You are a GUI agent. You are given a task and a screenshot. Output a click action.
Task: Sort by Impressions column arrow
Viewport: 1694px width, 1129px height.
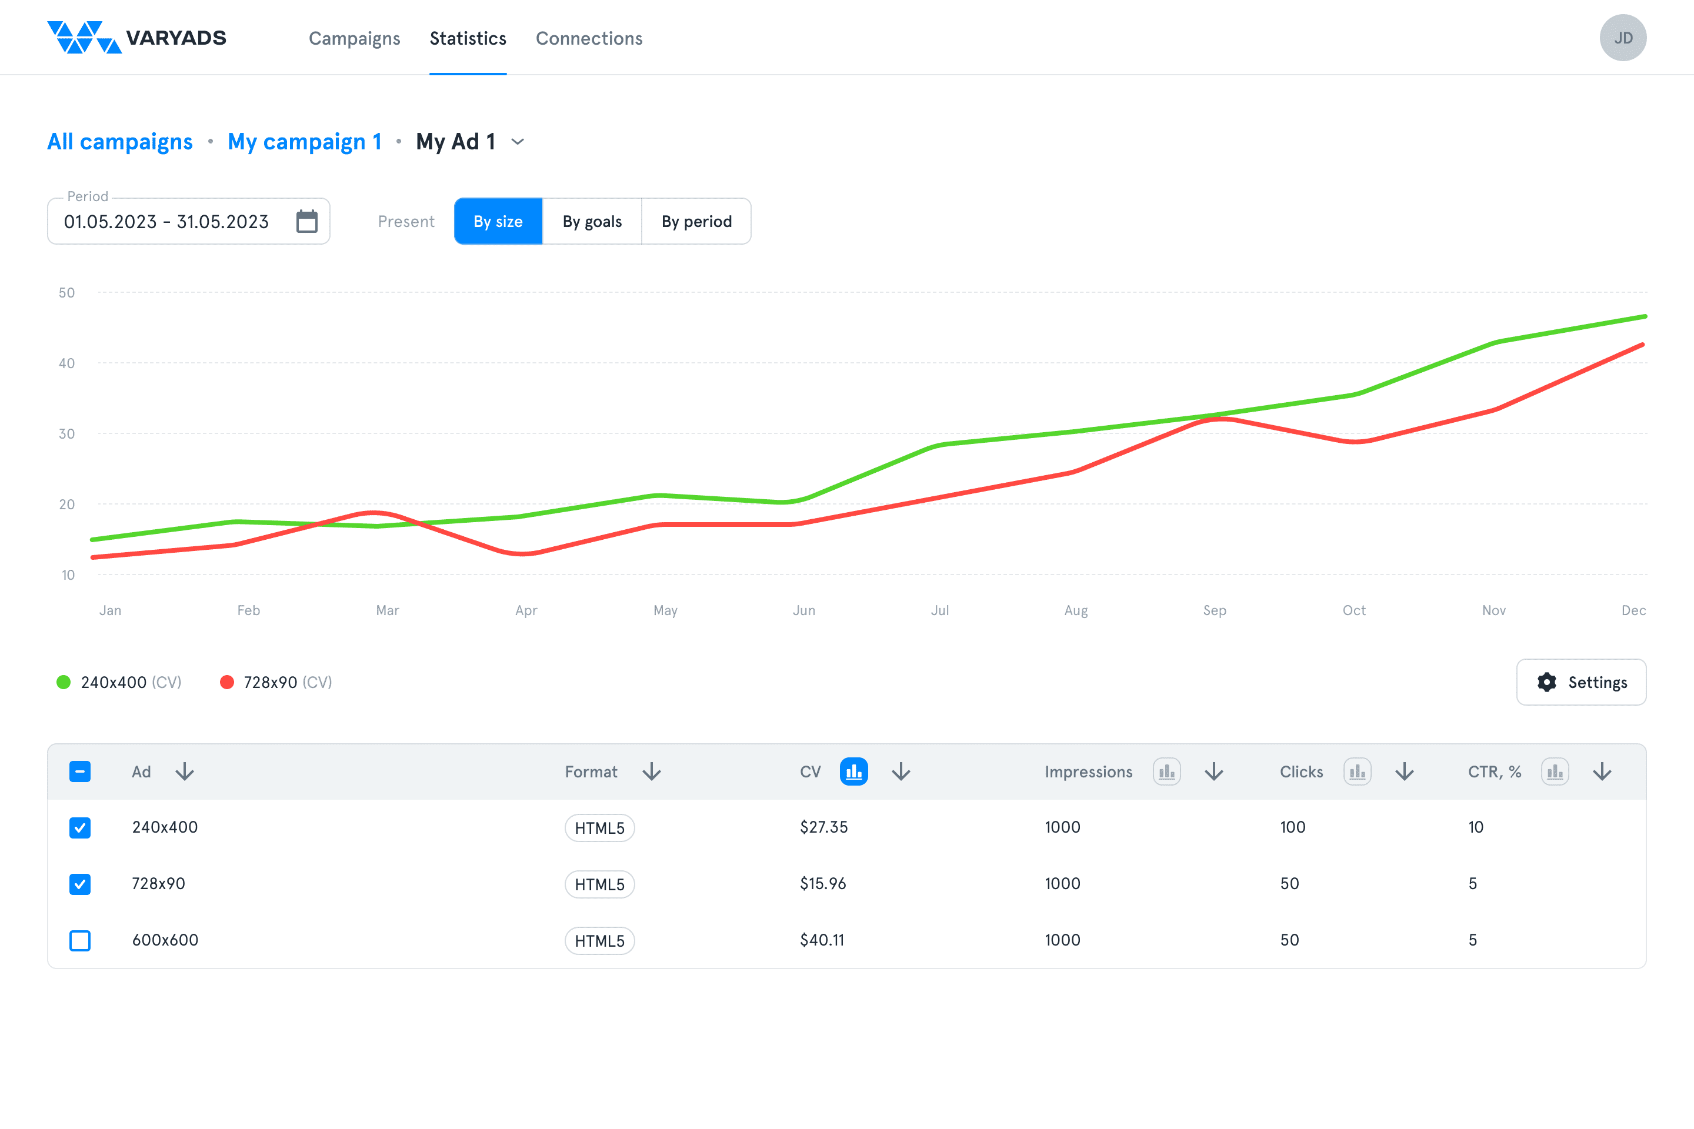click(x=1213, y=772)
